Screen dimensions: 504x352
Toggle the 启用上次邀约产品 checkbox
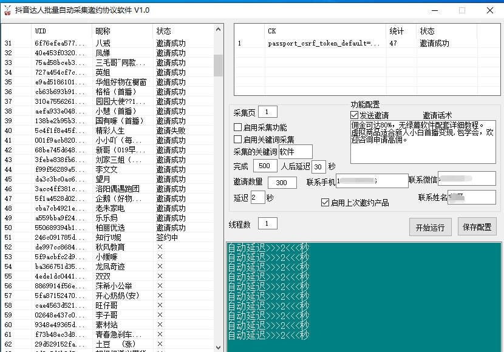tap(325, 202)
